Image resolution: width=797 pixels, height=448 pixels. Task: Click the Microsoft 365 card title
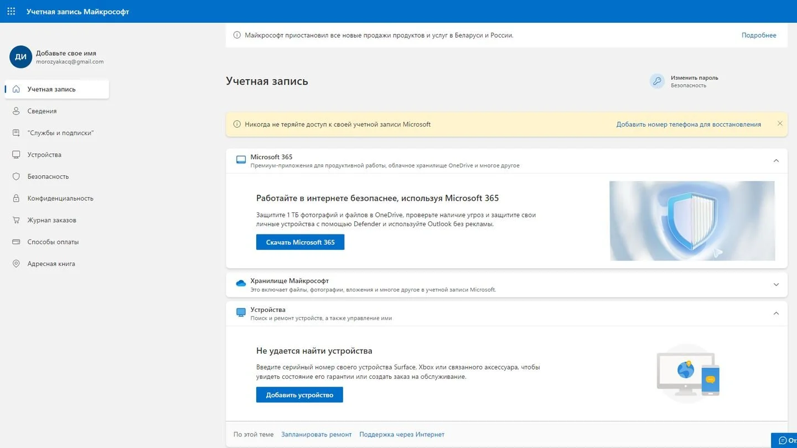click(271, 157)
